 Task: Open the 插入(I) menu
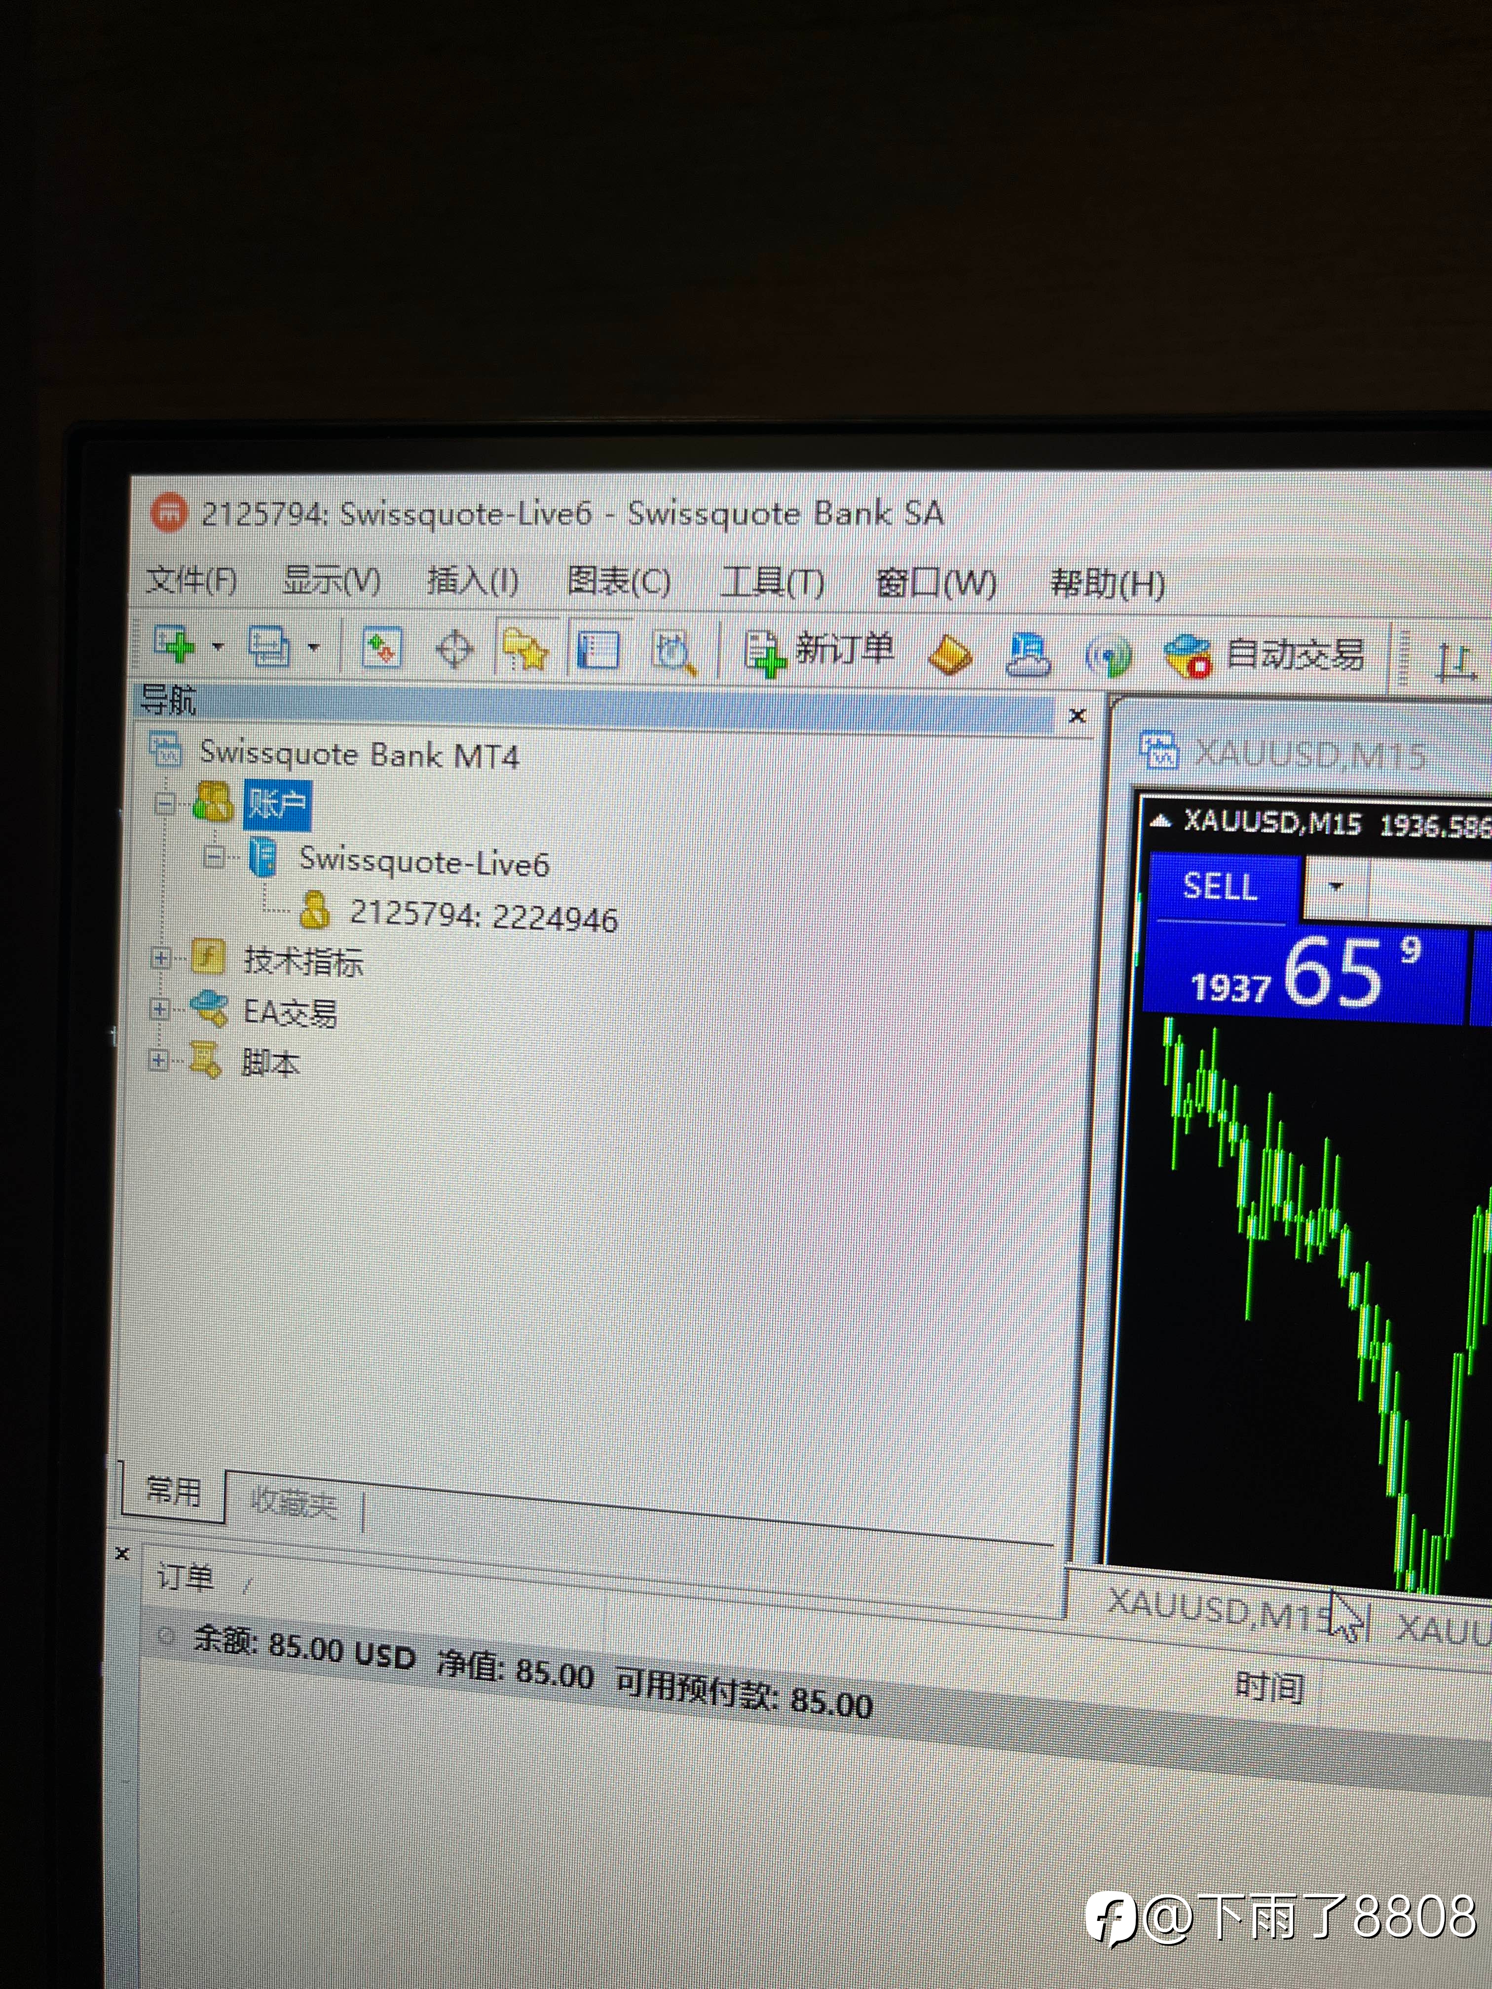[473, 581]
